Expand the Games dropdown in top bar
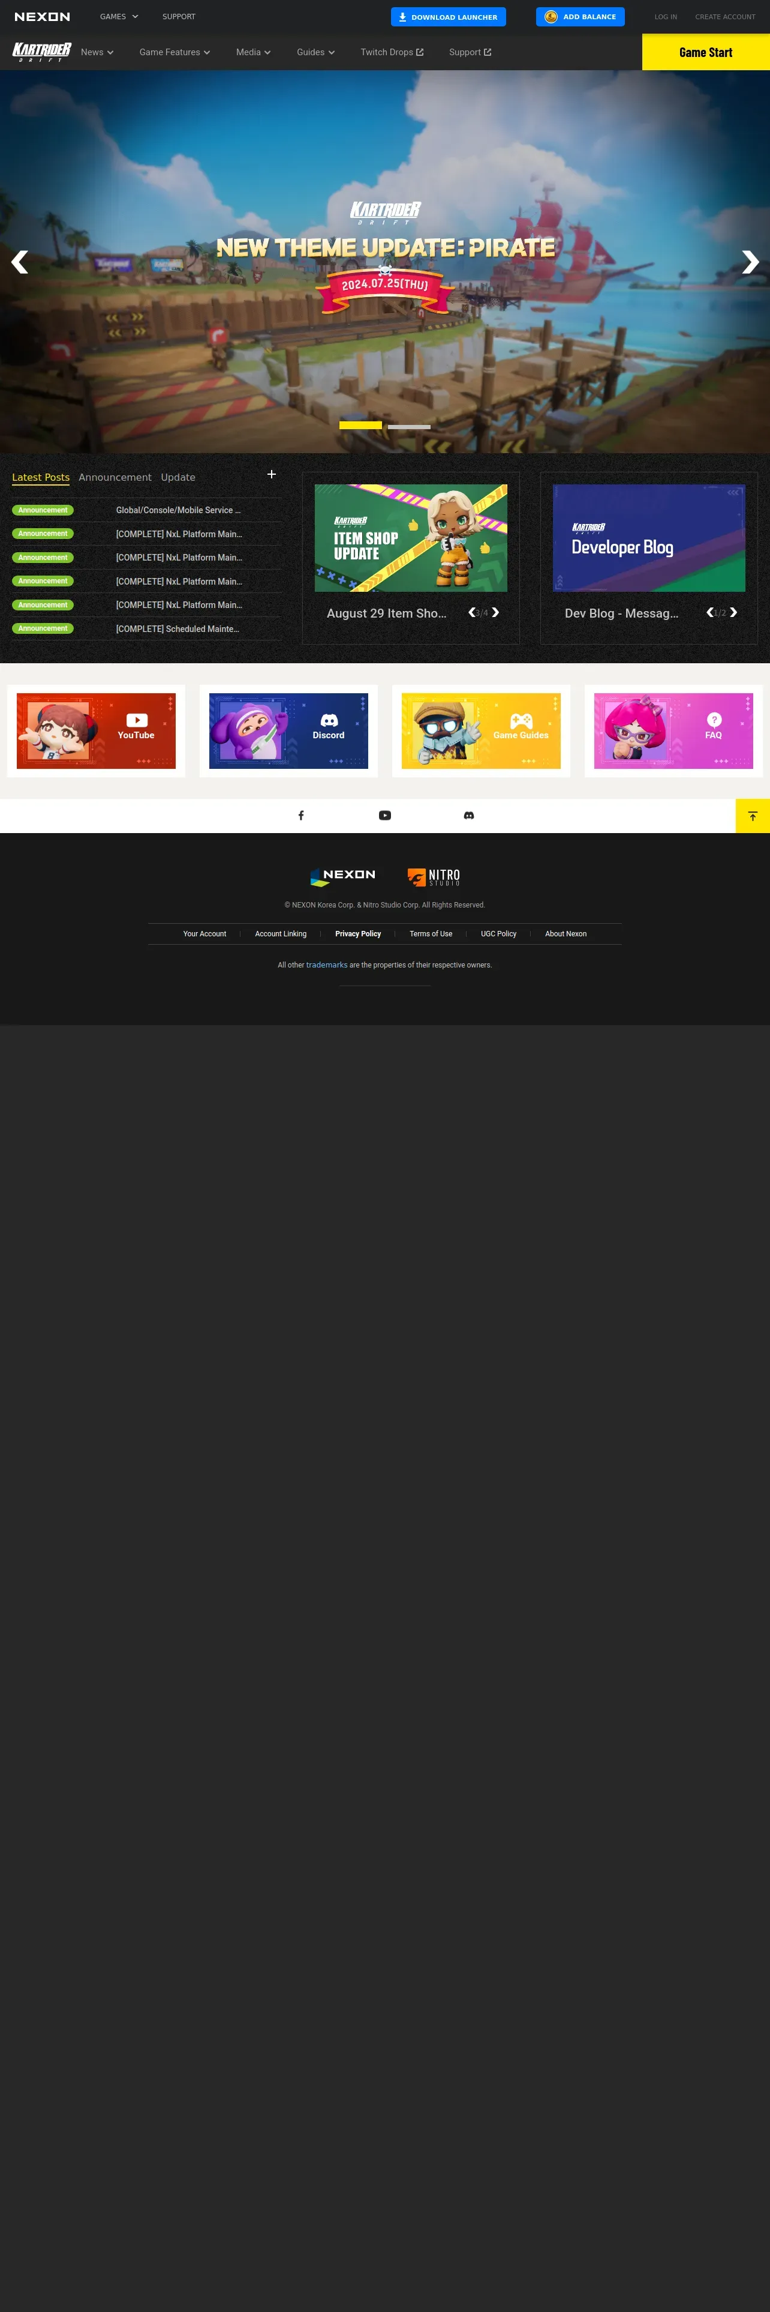The image size is (770, 2312). point(119,17)
